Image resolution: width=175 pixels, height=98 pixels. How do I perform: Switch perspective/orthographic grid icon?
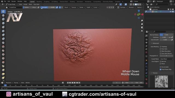tap(142, 31)
